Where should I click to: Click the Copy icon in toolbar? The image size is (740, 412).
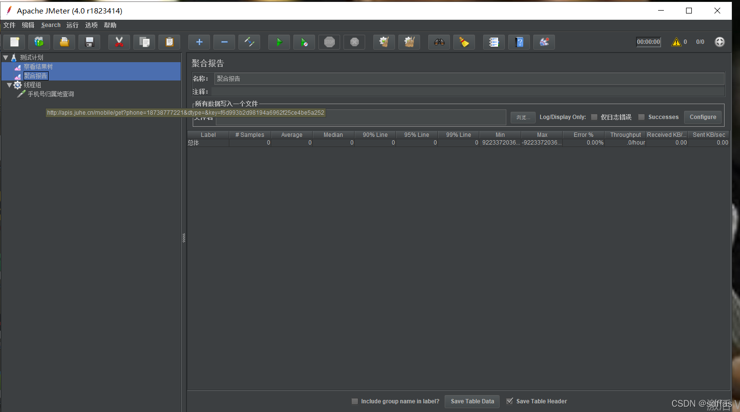tap(144, 42)
